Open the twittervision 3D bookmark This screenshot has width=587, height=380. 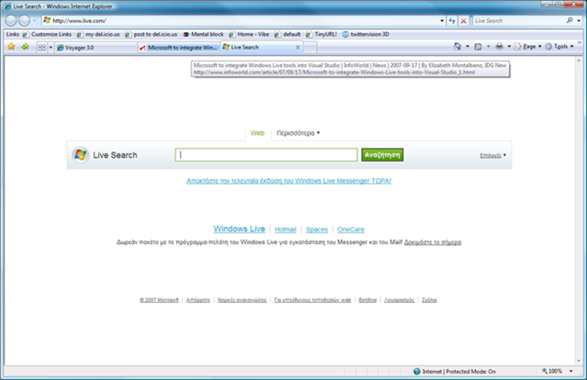pyautogui.click(x=366, y=34)
